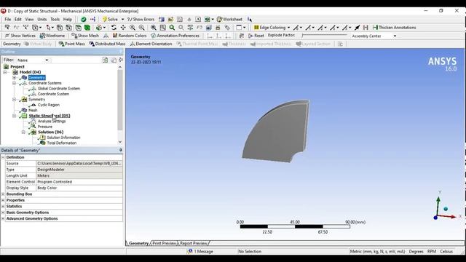
Task: Click the Display Style Body Color field
Action: [79, 188]
